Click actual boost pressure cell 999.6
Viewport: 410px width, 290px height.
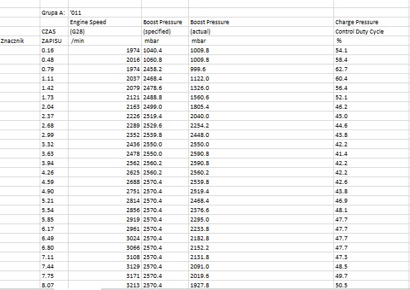coord(198,69)
